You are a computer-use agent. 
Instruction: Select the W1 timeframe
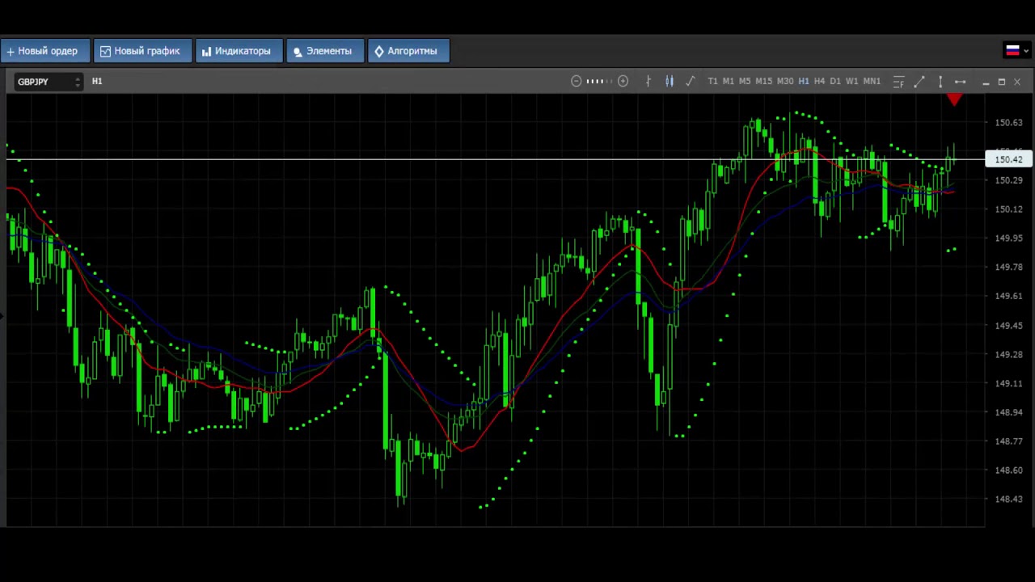point(852,82)
